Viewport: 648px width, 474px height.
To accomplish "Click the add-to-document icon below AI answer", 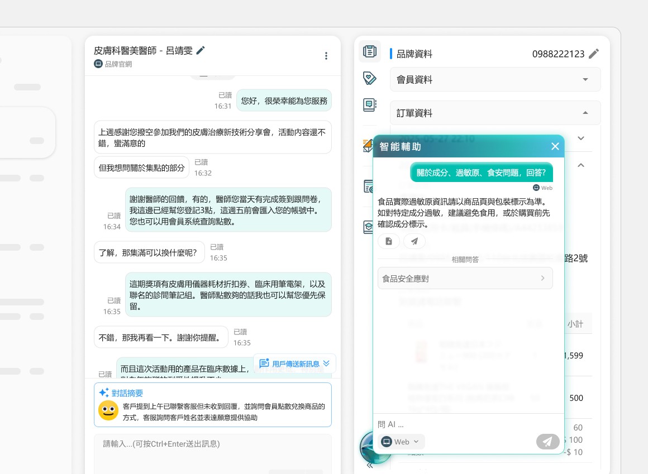I will tap(388, 241).
